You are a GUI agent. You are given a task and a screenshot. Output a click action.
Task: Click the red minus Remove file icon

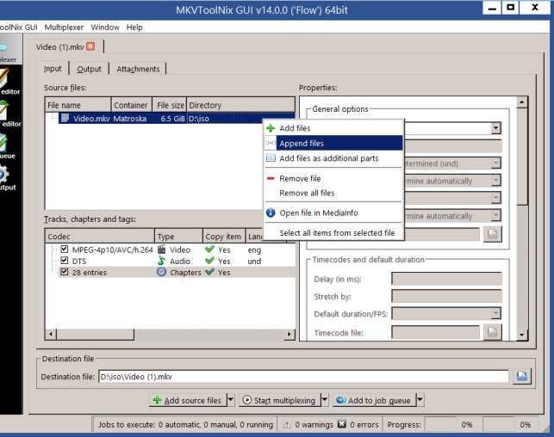(271, 178)
